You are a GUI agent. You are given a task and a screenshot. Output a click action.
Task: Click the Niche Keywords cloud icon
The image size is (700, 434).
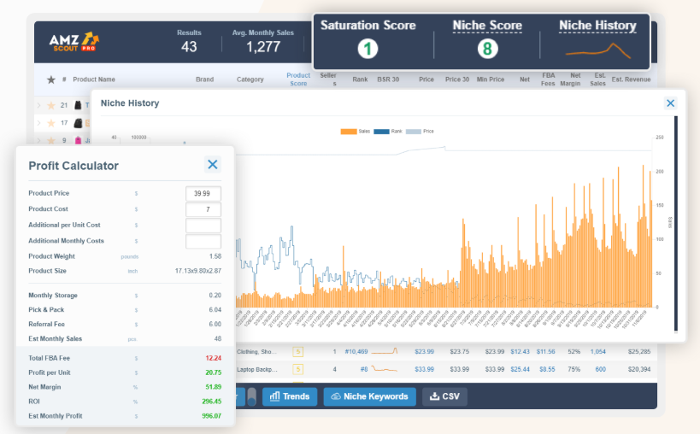(x=336, y=396)
